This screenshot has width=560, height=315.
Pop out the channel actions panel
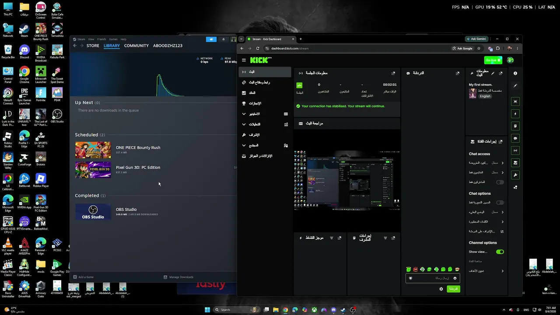point(500,142)
